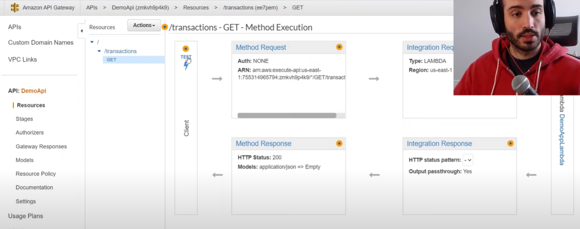Click the lightning bolt test icon

[x=186, y=65]
